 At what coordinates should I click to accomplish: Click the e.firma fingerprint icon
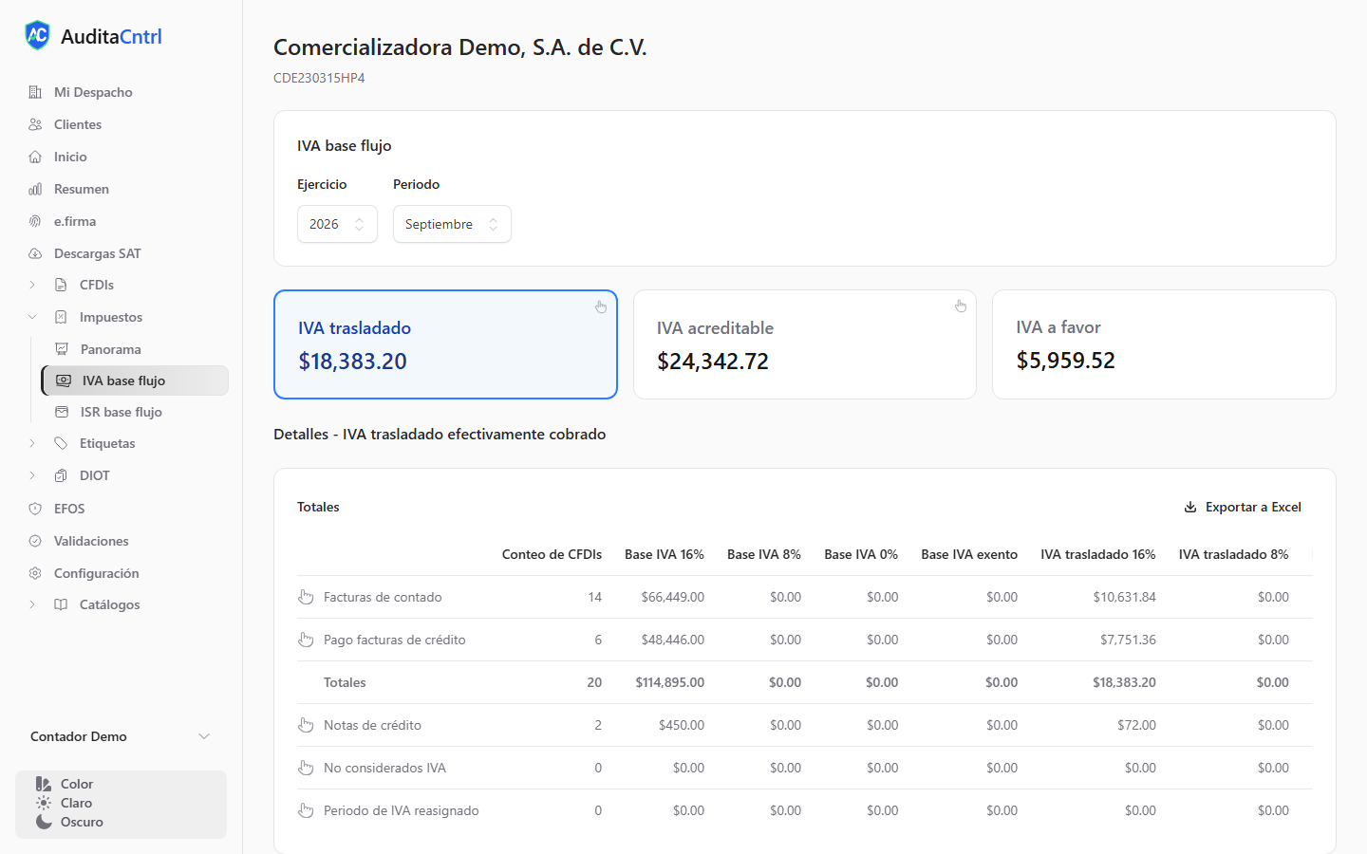pos(35,221)
